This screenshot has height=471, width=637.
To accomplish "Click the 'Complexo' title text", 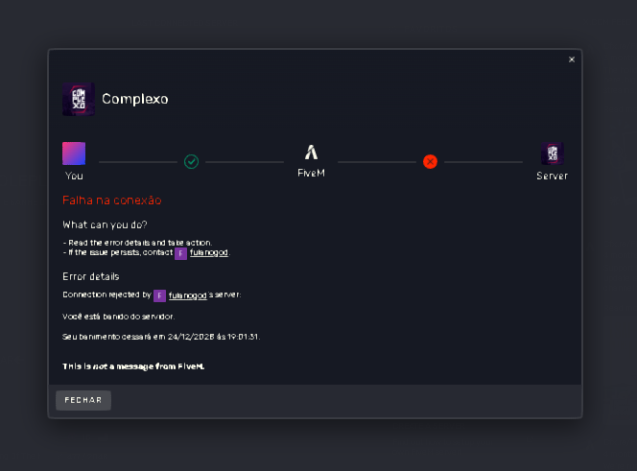I will pos(135,99).
